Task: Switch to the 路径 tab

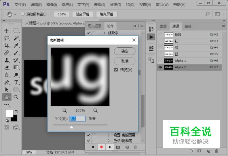Action: [x=188, y=26]
